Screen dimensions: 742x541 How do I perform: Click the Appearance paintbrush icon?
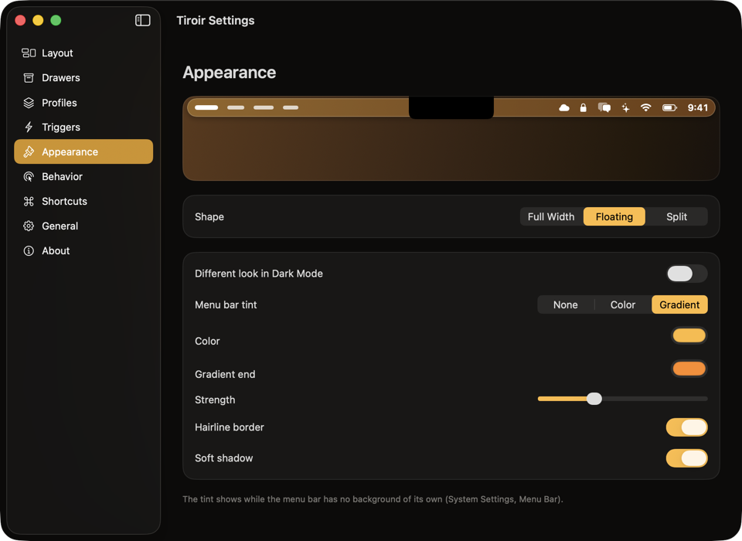coord(29,152)
